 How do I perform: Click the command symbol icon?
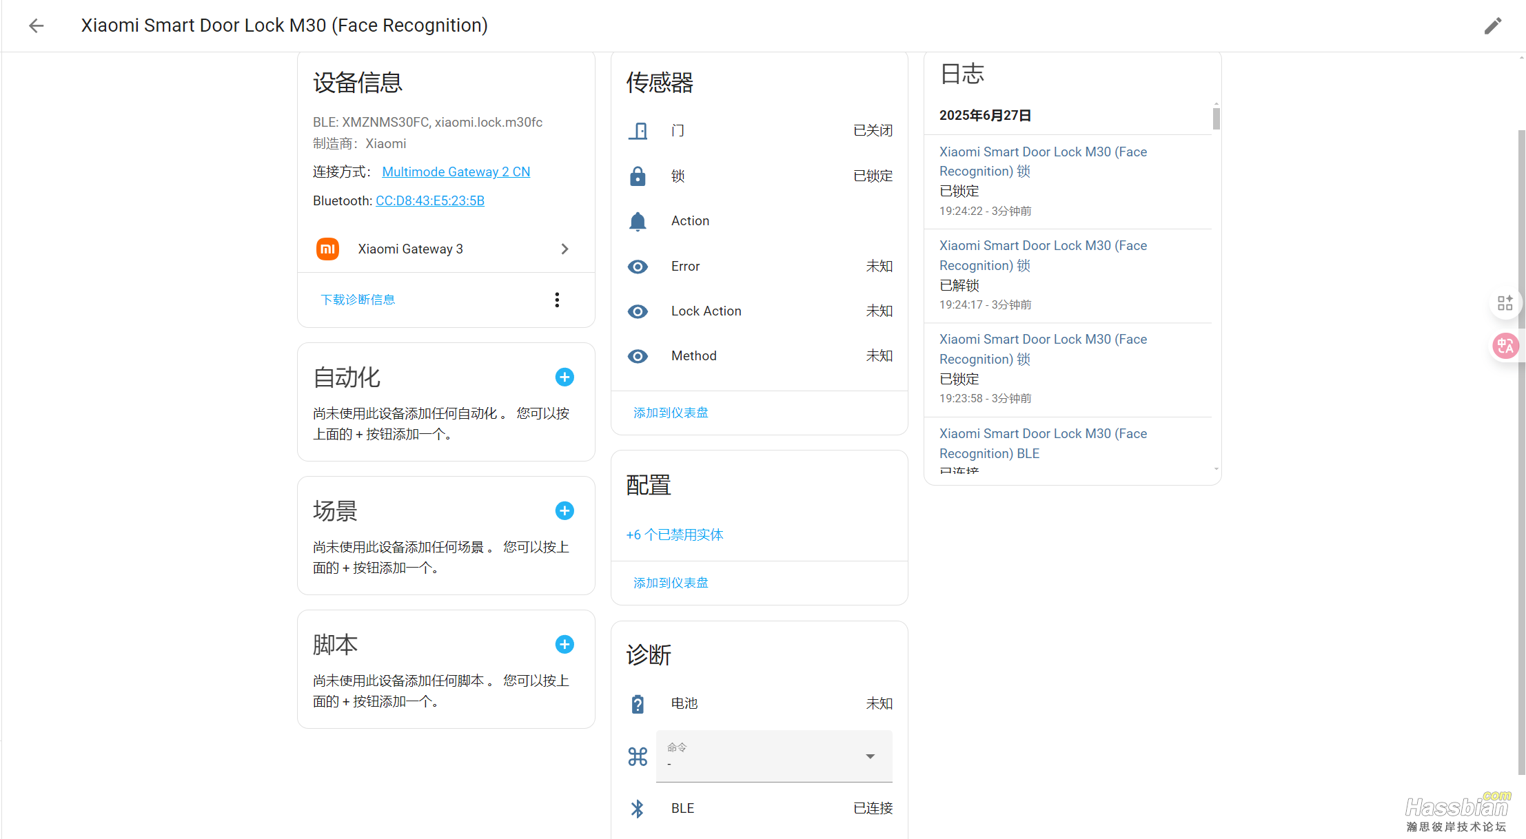(638, 756)
